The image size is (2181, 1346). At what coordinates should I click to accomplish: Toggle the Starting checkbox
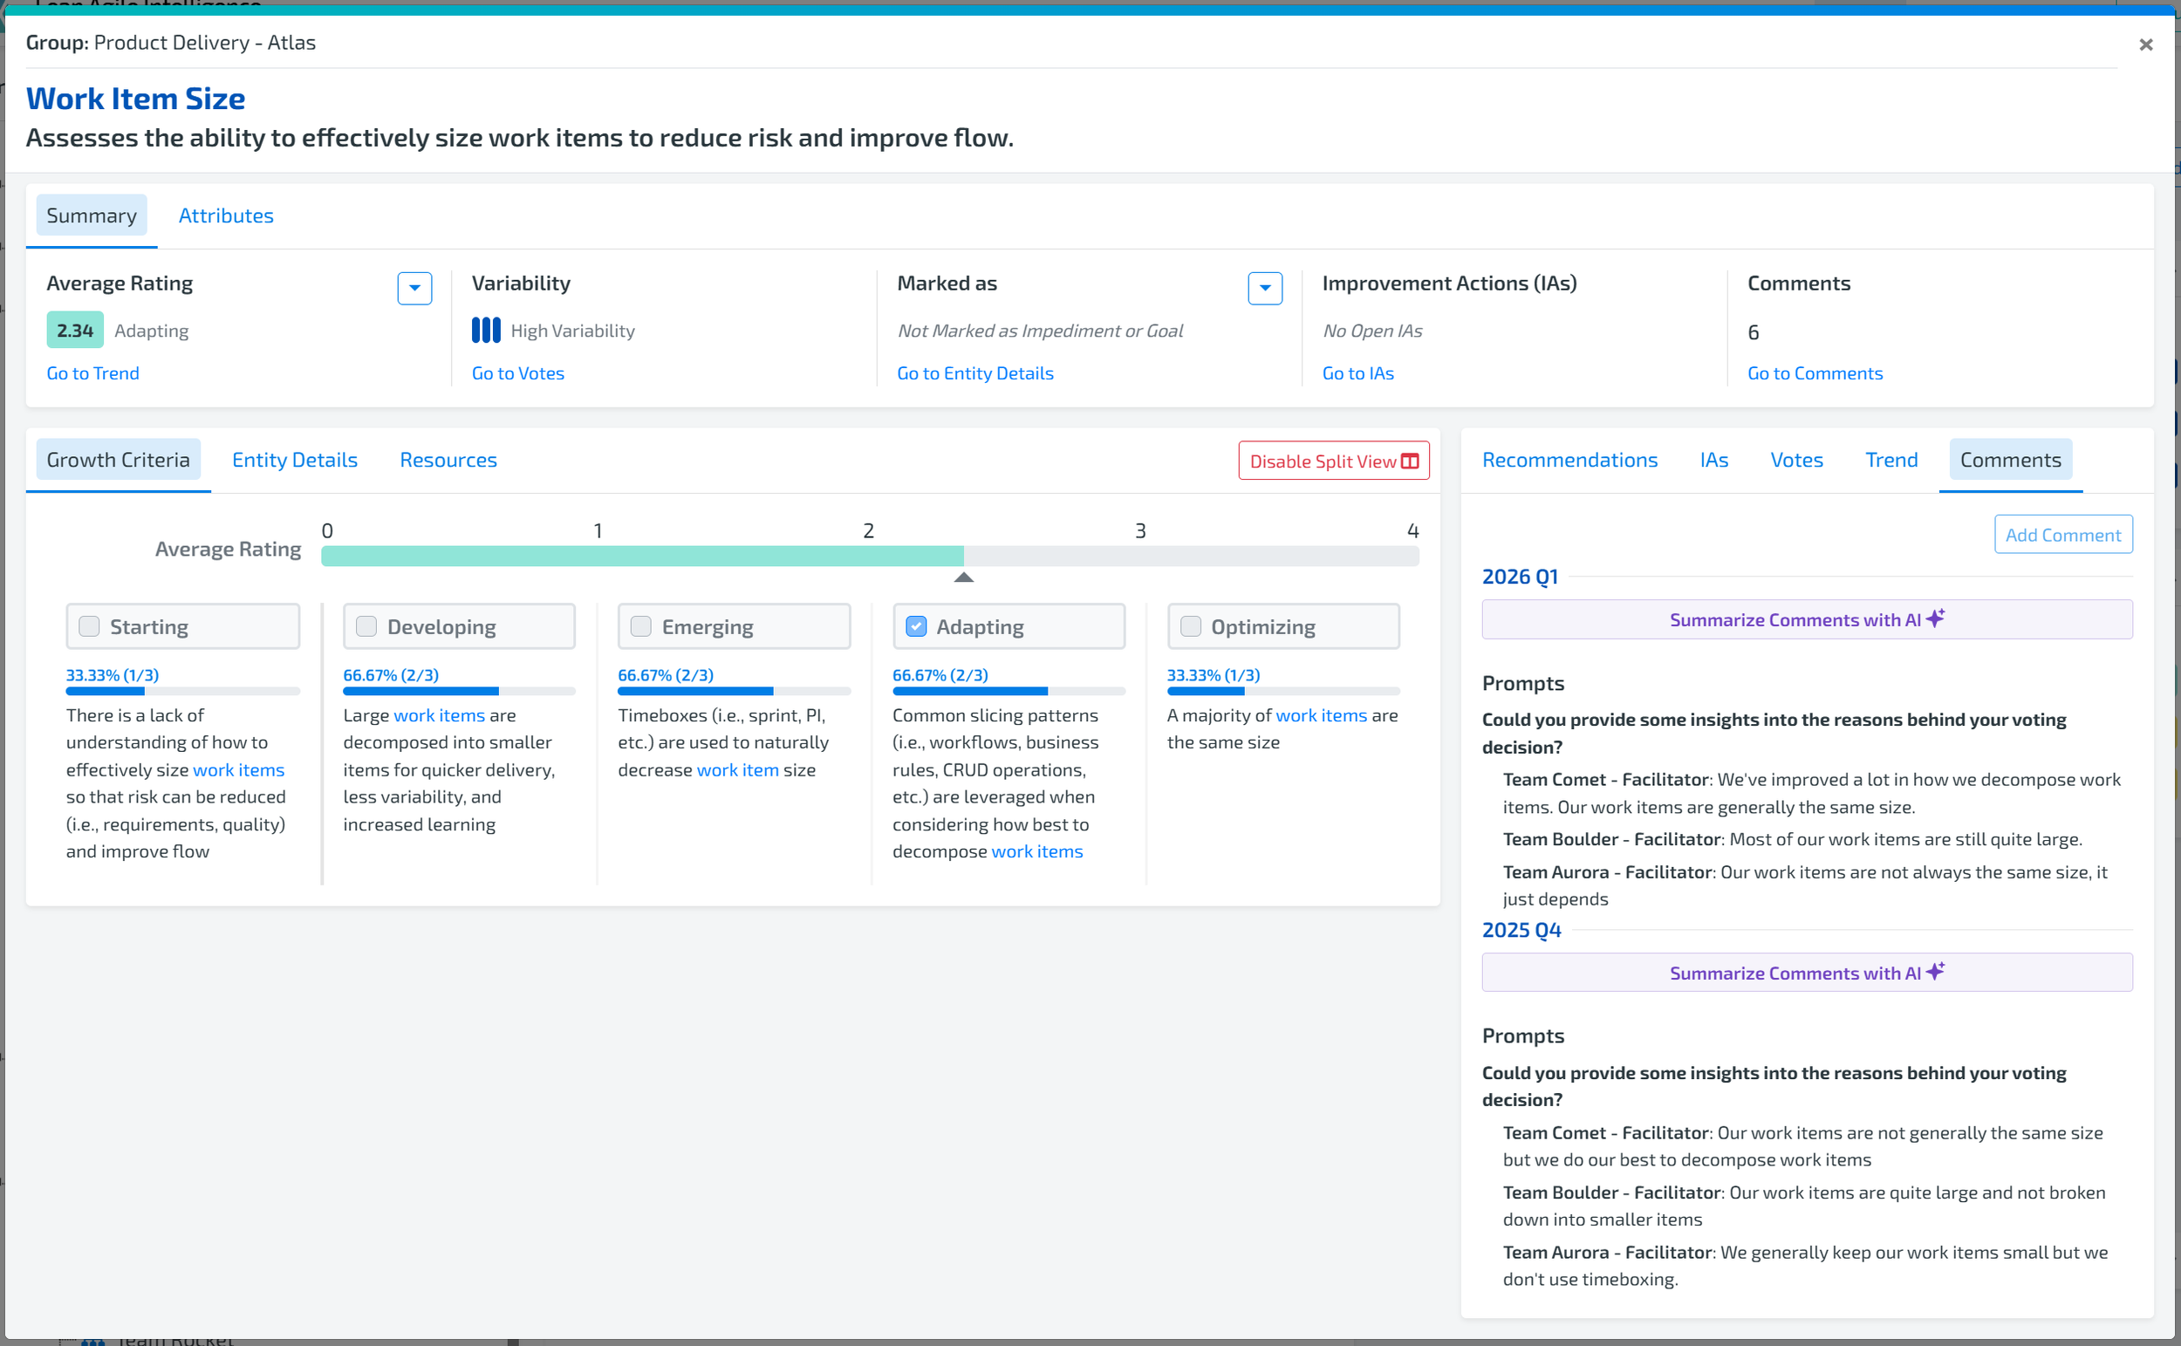[x=89, y=625]
